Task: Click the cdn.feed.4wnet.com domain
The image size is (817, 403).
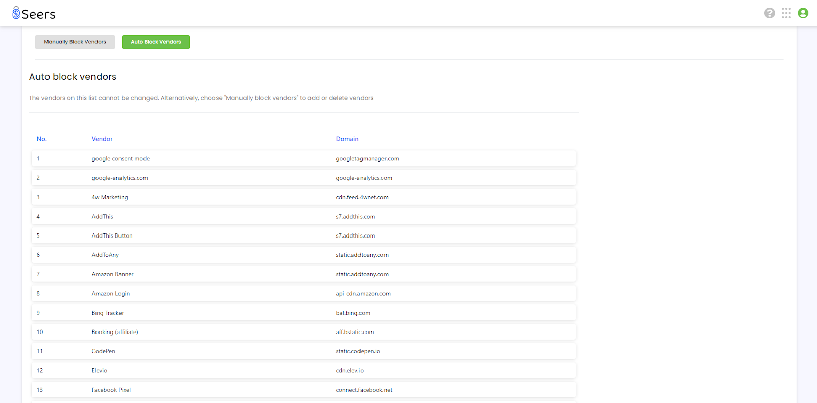Action: click(x=362, y=197)
